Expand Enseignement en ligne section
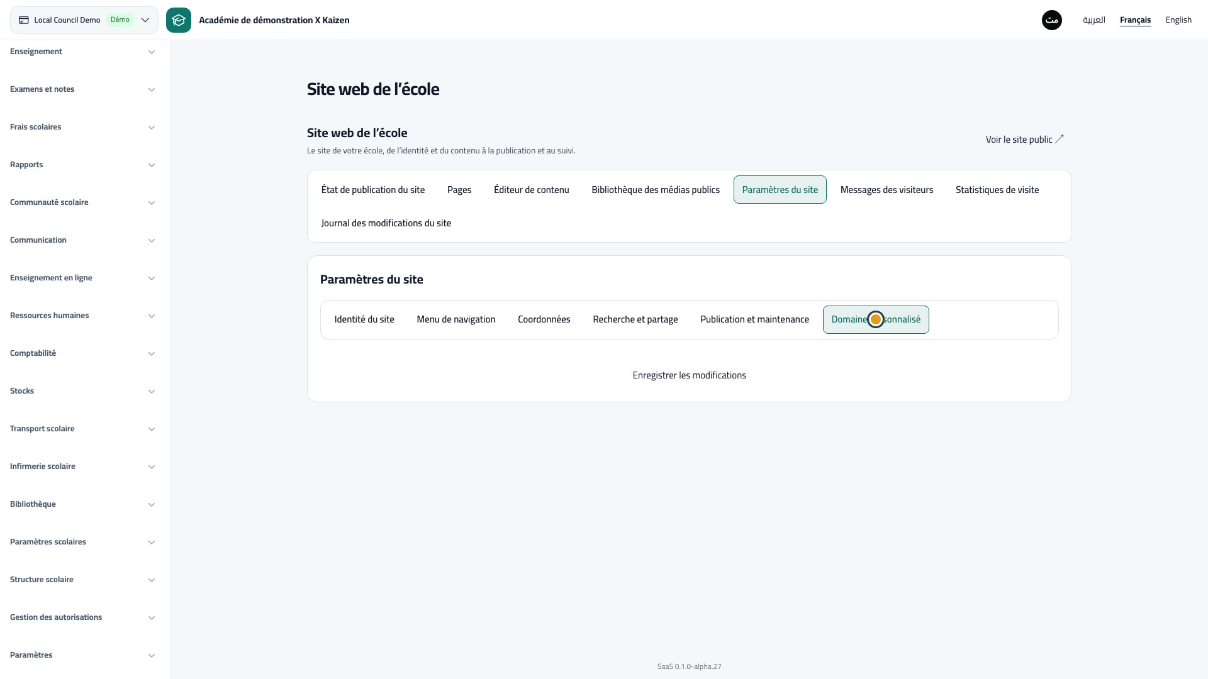Image resolution: width=1208 pixels, height=679 pixels. [x=82, y=278]
